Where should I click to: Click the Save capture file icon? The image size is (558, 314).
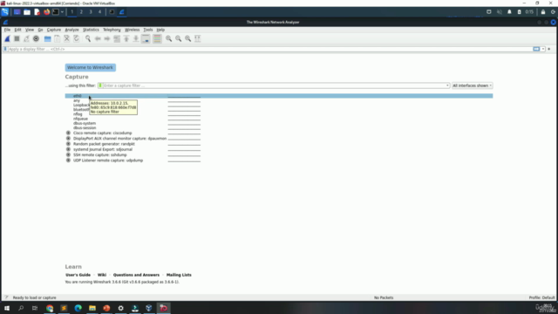[x=57, y=38]
